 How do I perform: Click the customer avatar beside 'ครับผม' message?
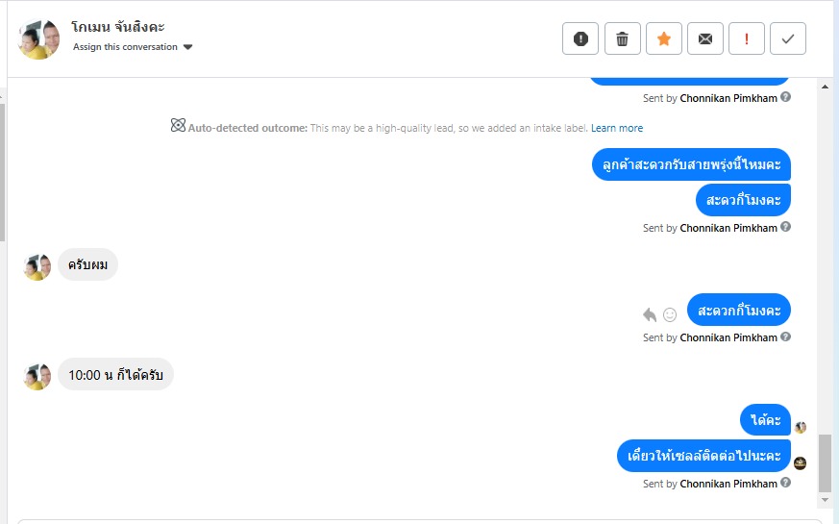click(x=37, y=266)
